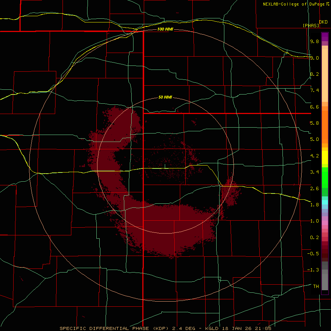Click the 7.4 color scale value
Screen dimensions: 331x331
(x=314, y=90)
